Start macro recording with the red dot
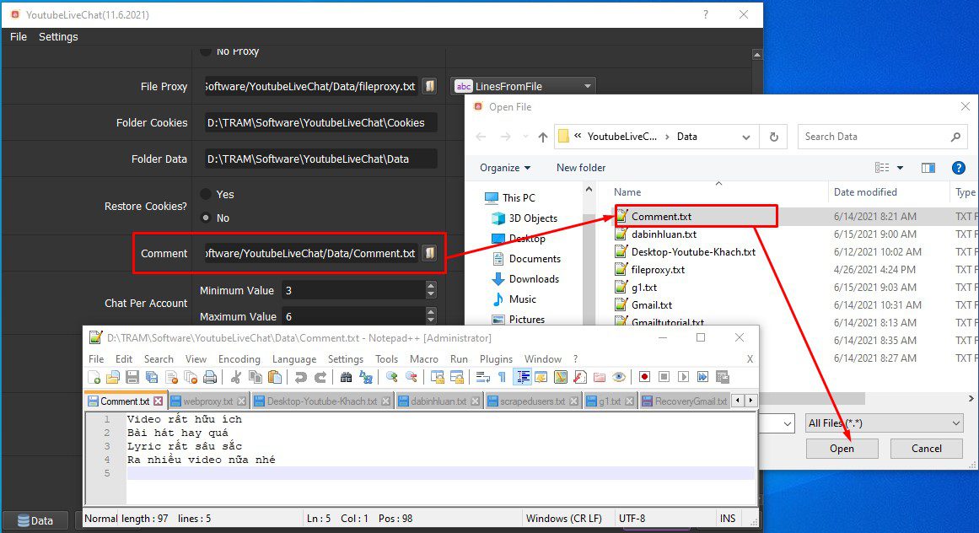979x533 pixels. [644, 377]
